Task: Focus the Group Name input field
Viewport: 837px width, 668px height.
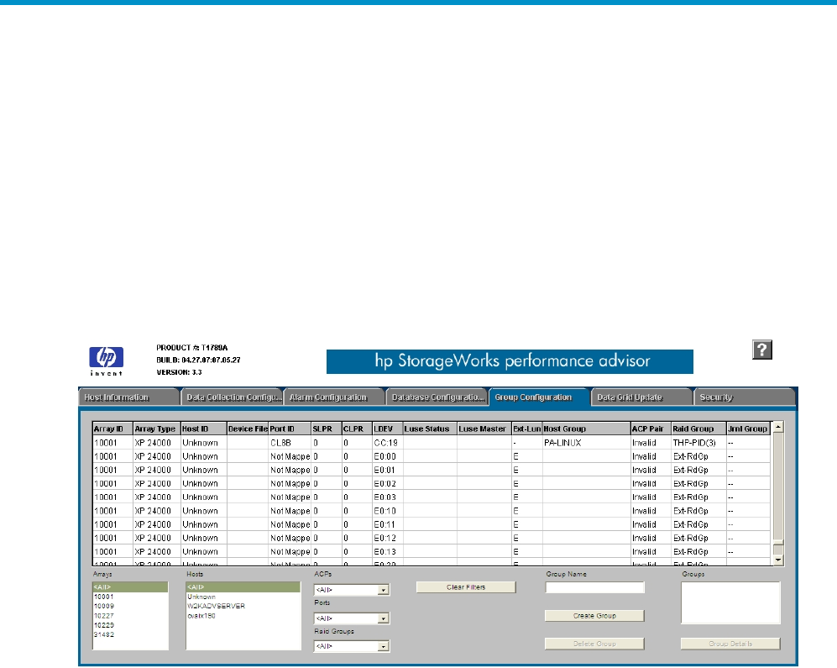Action: tap(594, 587)
